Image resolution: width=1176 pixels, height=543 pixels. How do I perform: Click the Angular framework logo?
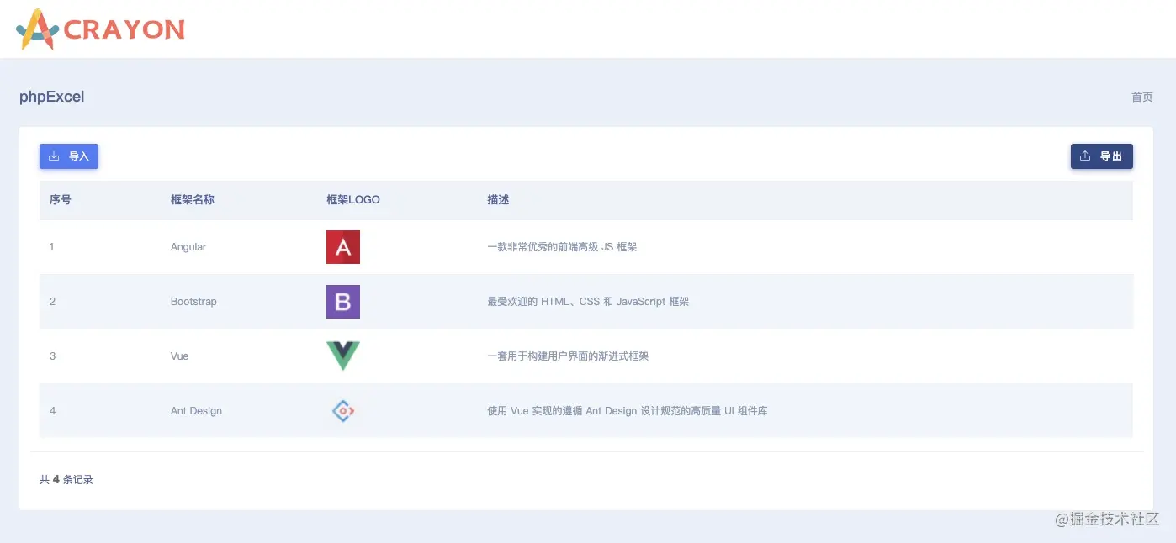coord(343,247)
